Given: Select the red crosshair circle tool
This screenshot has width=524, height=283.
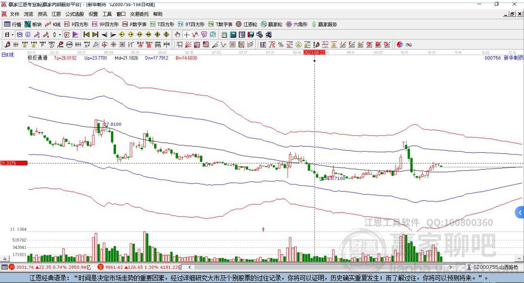Looking at the screenshot, I should coord(104,45).
